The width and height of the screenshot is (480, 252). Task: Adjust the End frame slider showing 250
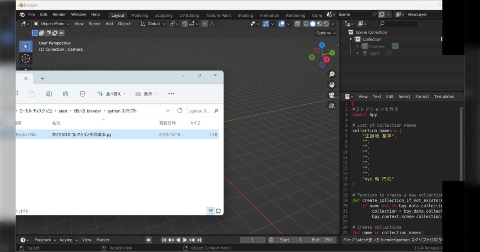pyautogui.click(x=322, y=240)
